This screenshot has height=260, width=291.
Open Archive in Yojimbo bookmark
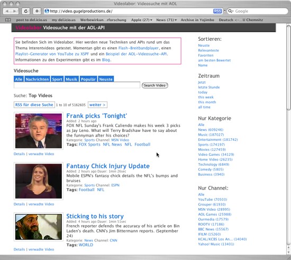point(197,20)
